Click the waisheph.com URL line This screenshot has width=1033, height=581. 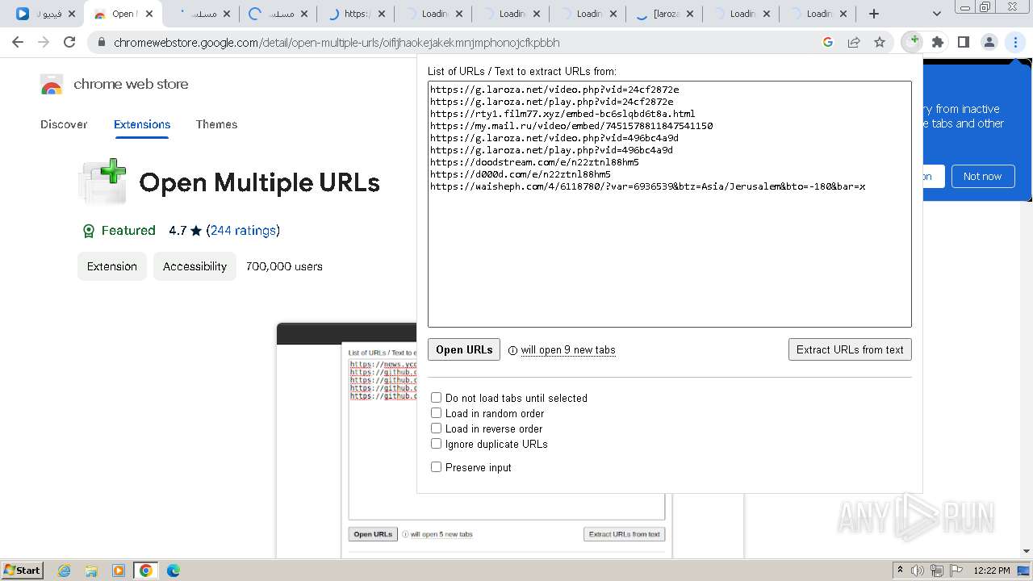[647, 186]
